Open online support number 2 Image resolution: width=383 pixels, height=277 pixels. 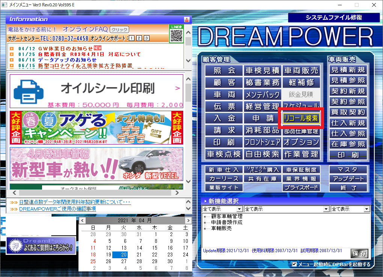tap(139, 38)
